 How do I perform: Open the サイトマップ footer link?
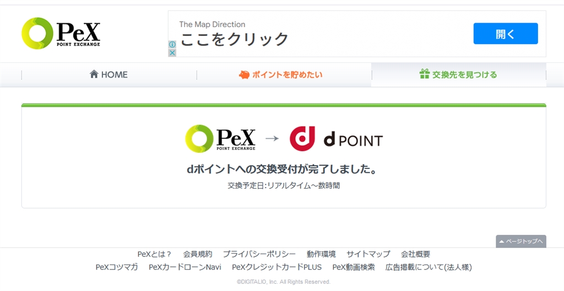(368, 254)
